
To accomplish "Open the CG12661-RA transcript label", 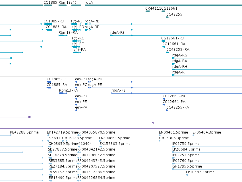I will pyautogui.click(x=174, y=44).
